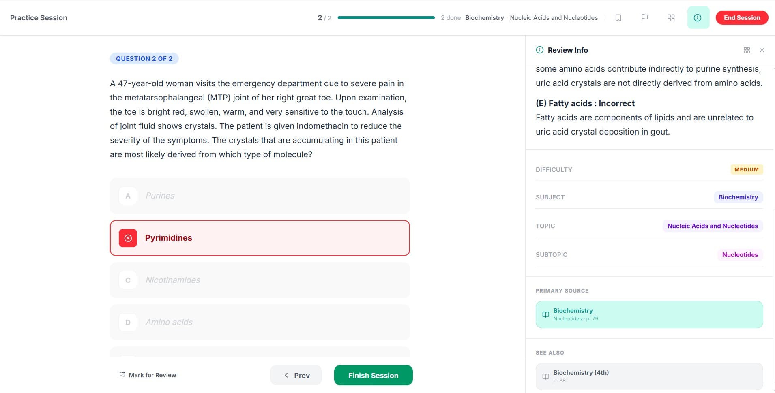This screenshot has width=775, height=393.
Task: Click the End Session button
Action: click(x=742, y=18)
